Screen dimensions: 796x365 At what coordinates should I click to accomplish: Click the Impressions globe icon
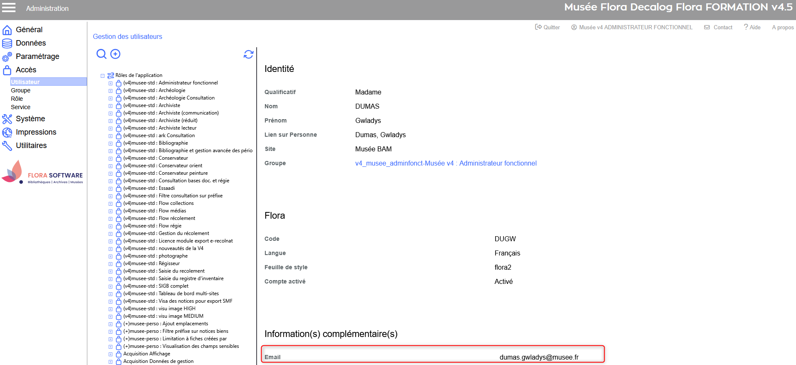[x=7, y=133]
